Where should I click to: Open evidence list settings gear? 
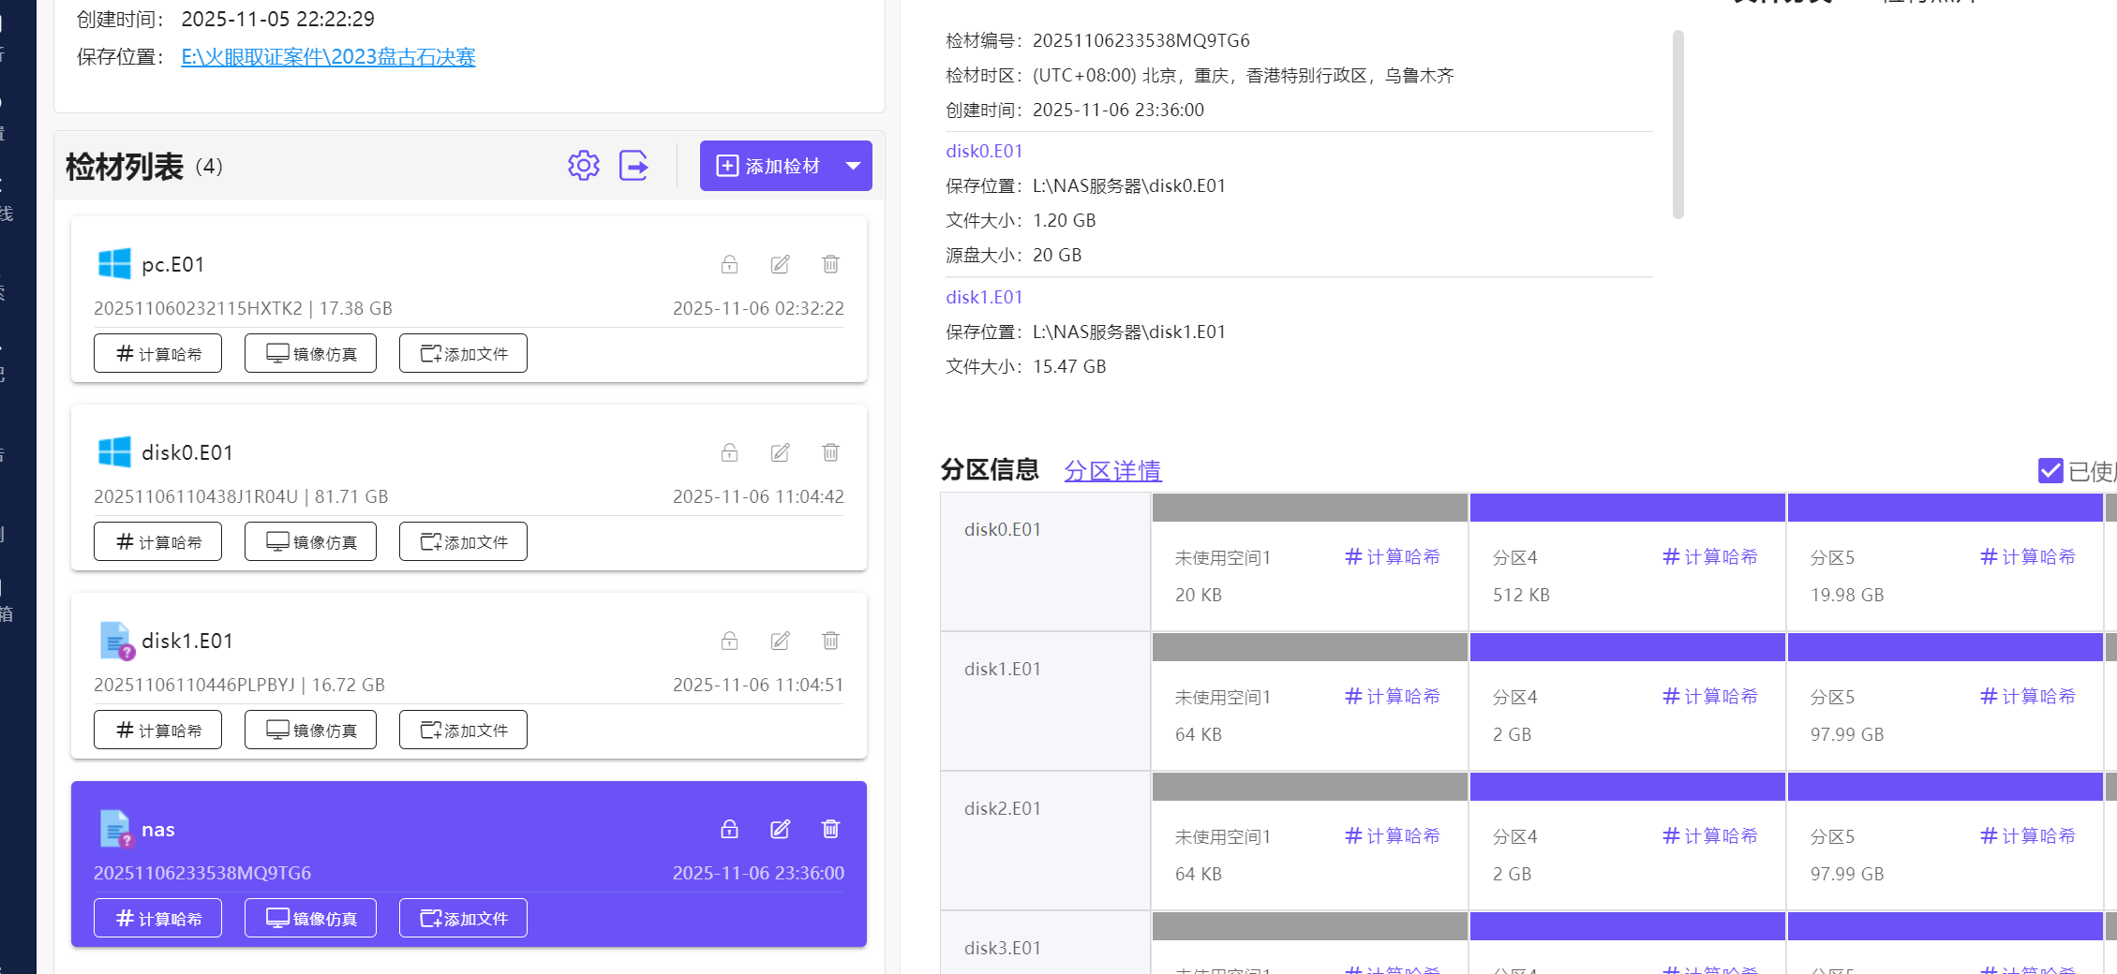coord(583,166)
